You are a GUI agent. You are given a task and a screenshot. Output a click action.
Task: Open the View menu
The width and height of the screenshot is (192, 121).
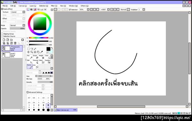63,6
